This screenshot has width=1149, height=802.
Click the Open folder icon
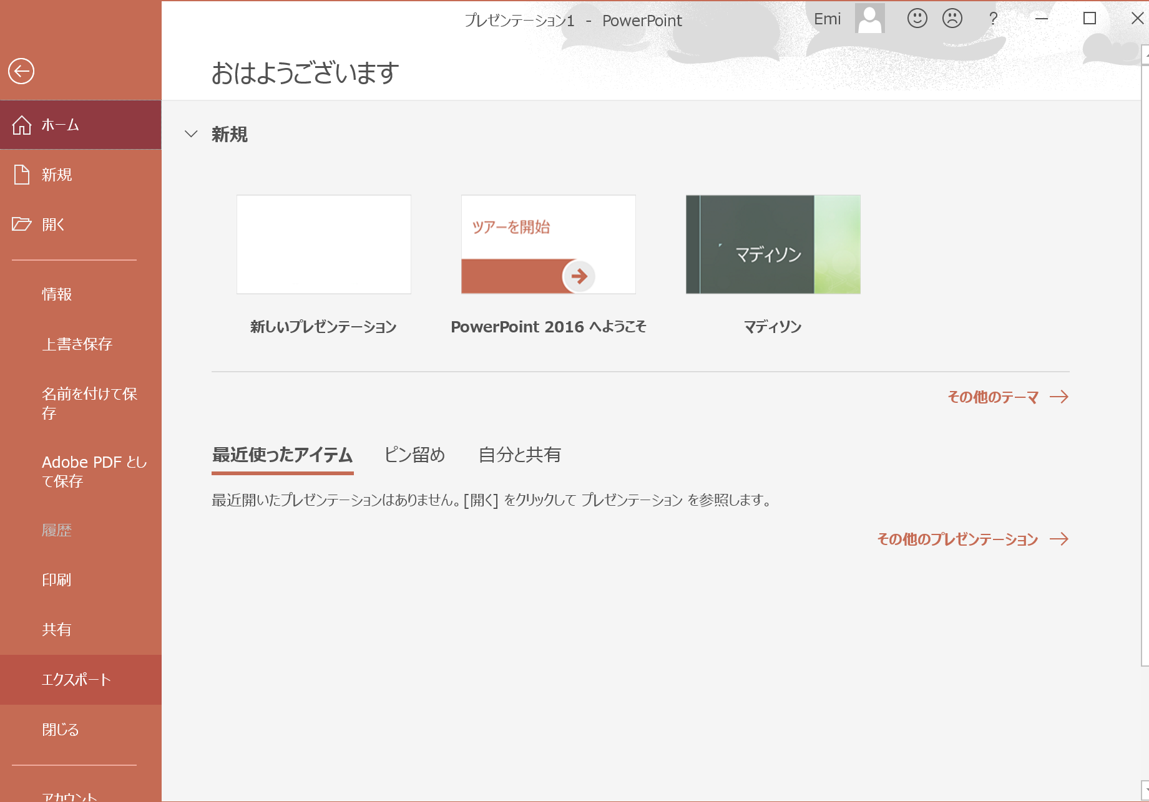point(22,225)
